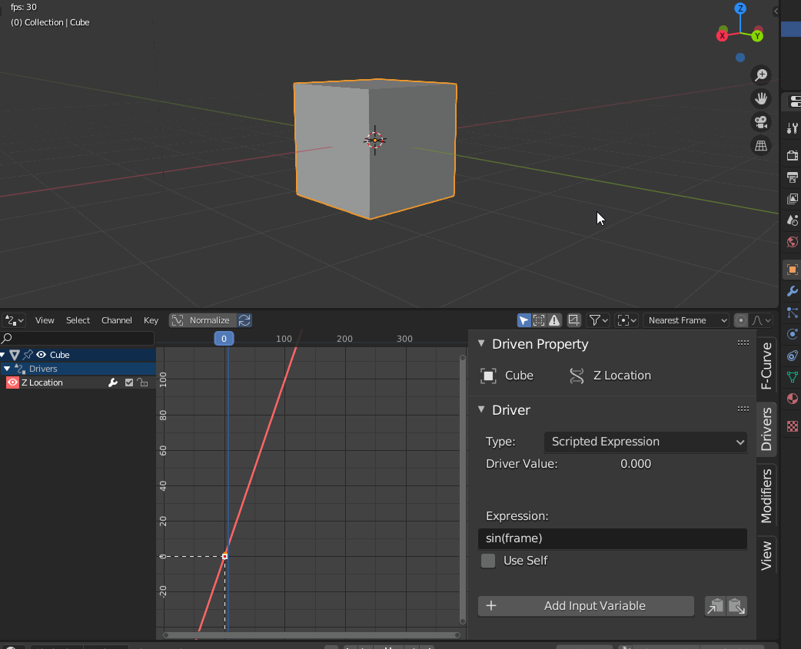Open Output Properties printer icon
Image resolution: width=801 pixels, height=649 pixels.
792,177
